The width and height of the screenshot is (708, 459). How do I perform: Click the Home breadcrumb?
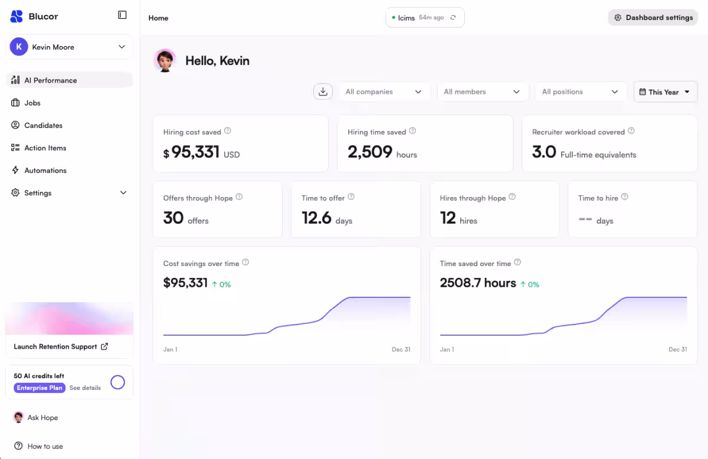(x=158, y=18)
